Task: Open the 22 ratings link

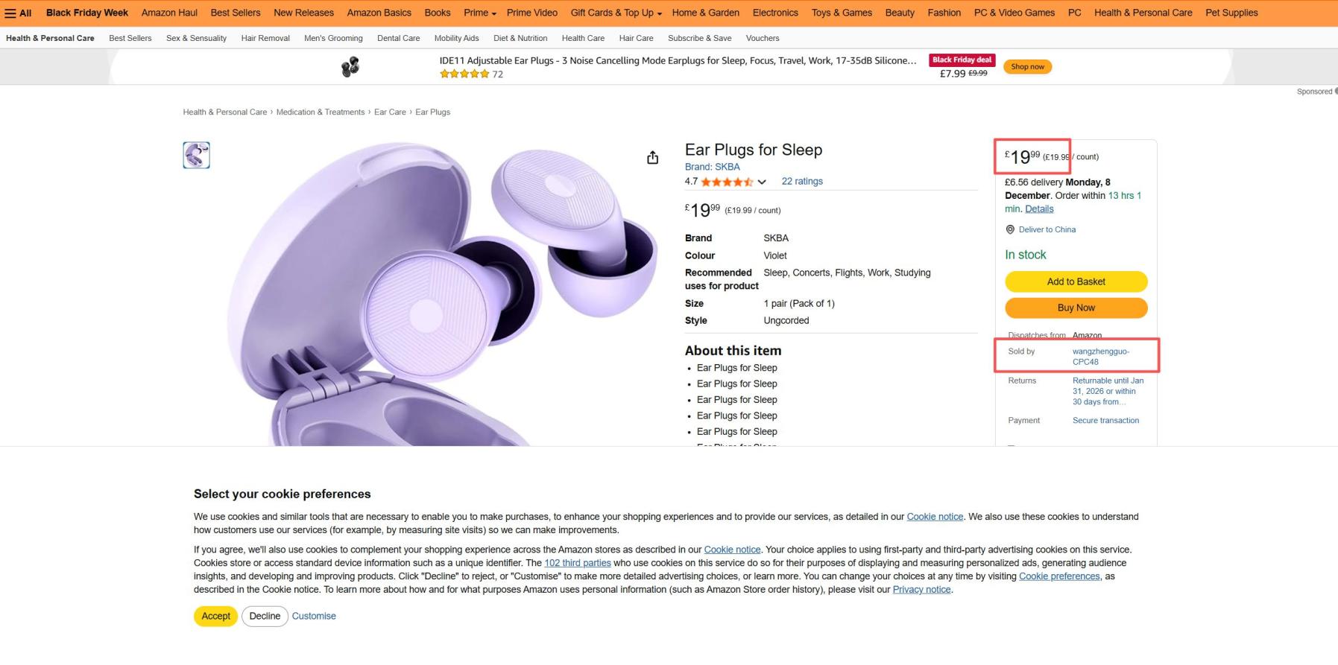Action: click(802, 181)
